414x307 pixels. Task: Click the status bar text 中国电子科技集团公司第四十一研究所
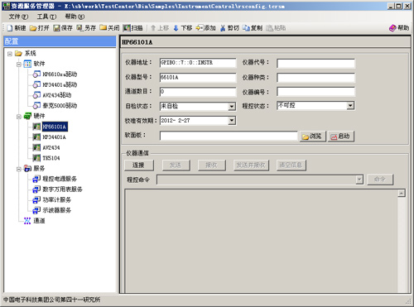click(52, 300)
